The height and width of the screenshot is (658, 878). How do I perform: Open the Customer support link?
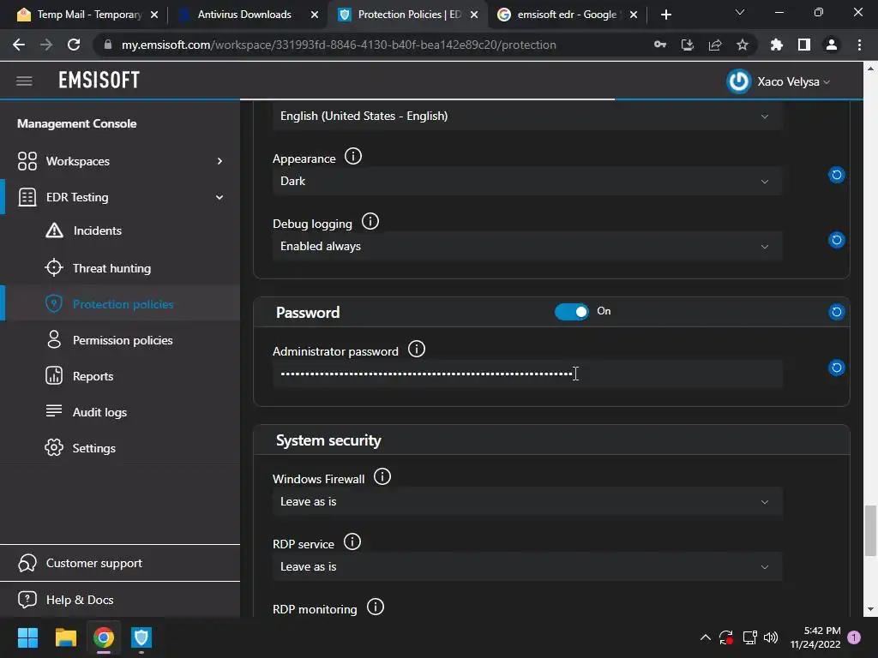(120, 563)
